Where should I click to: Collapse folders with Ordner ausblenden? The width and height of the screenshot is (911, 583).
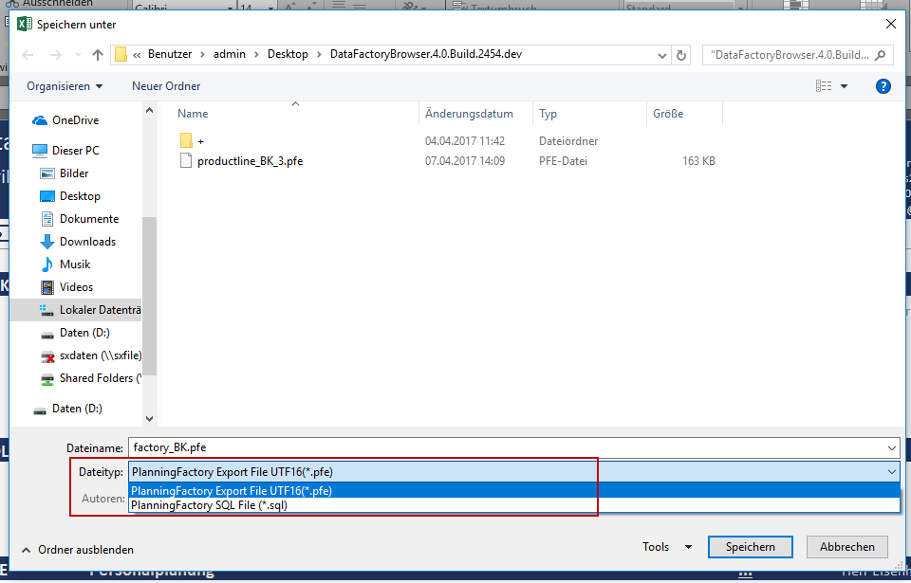tap(85, 550)
